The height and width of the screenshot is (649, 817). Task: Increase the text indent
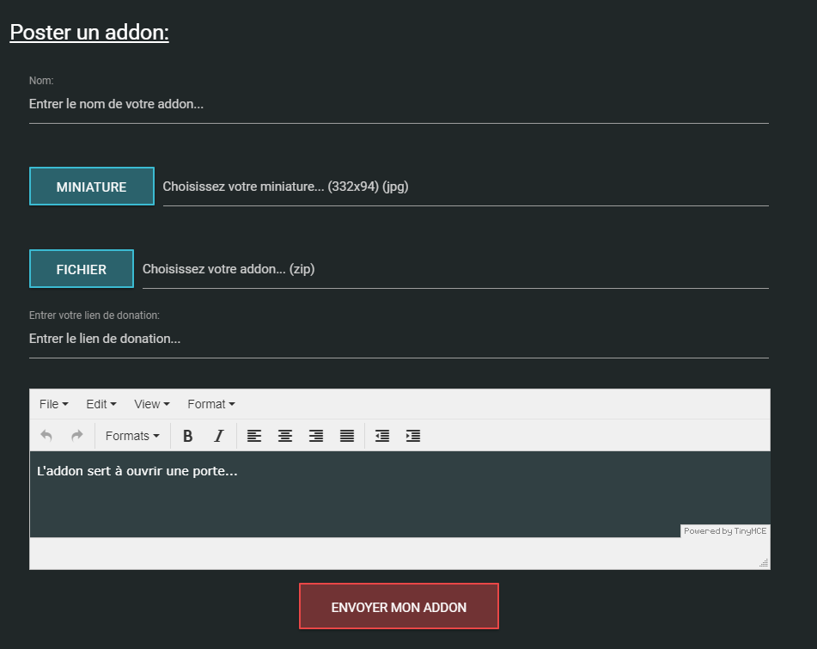pos(413,435)
